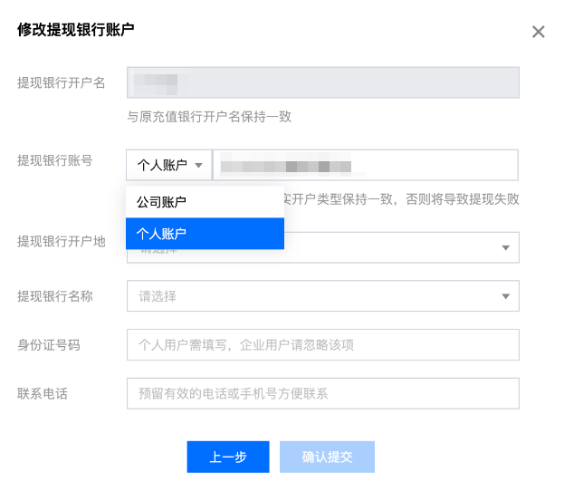
Task: Click the bank account number input field
Action: tap(365, 165)
